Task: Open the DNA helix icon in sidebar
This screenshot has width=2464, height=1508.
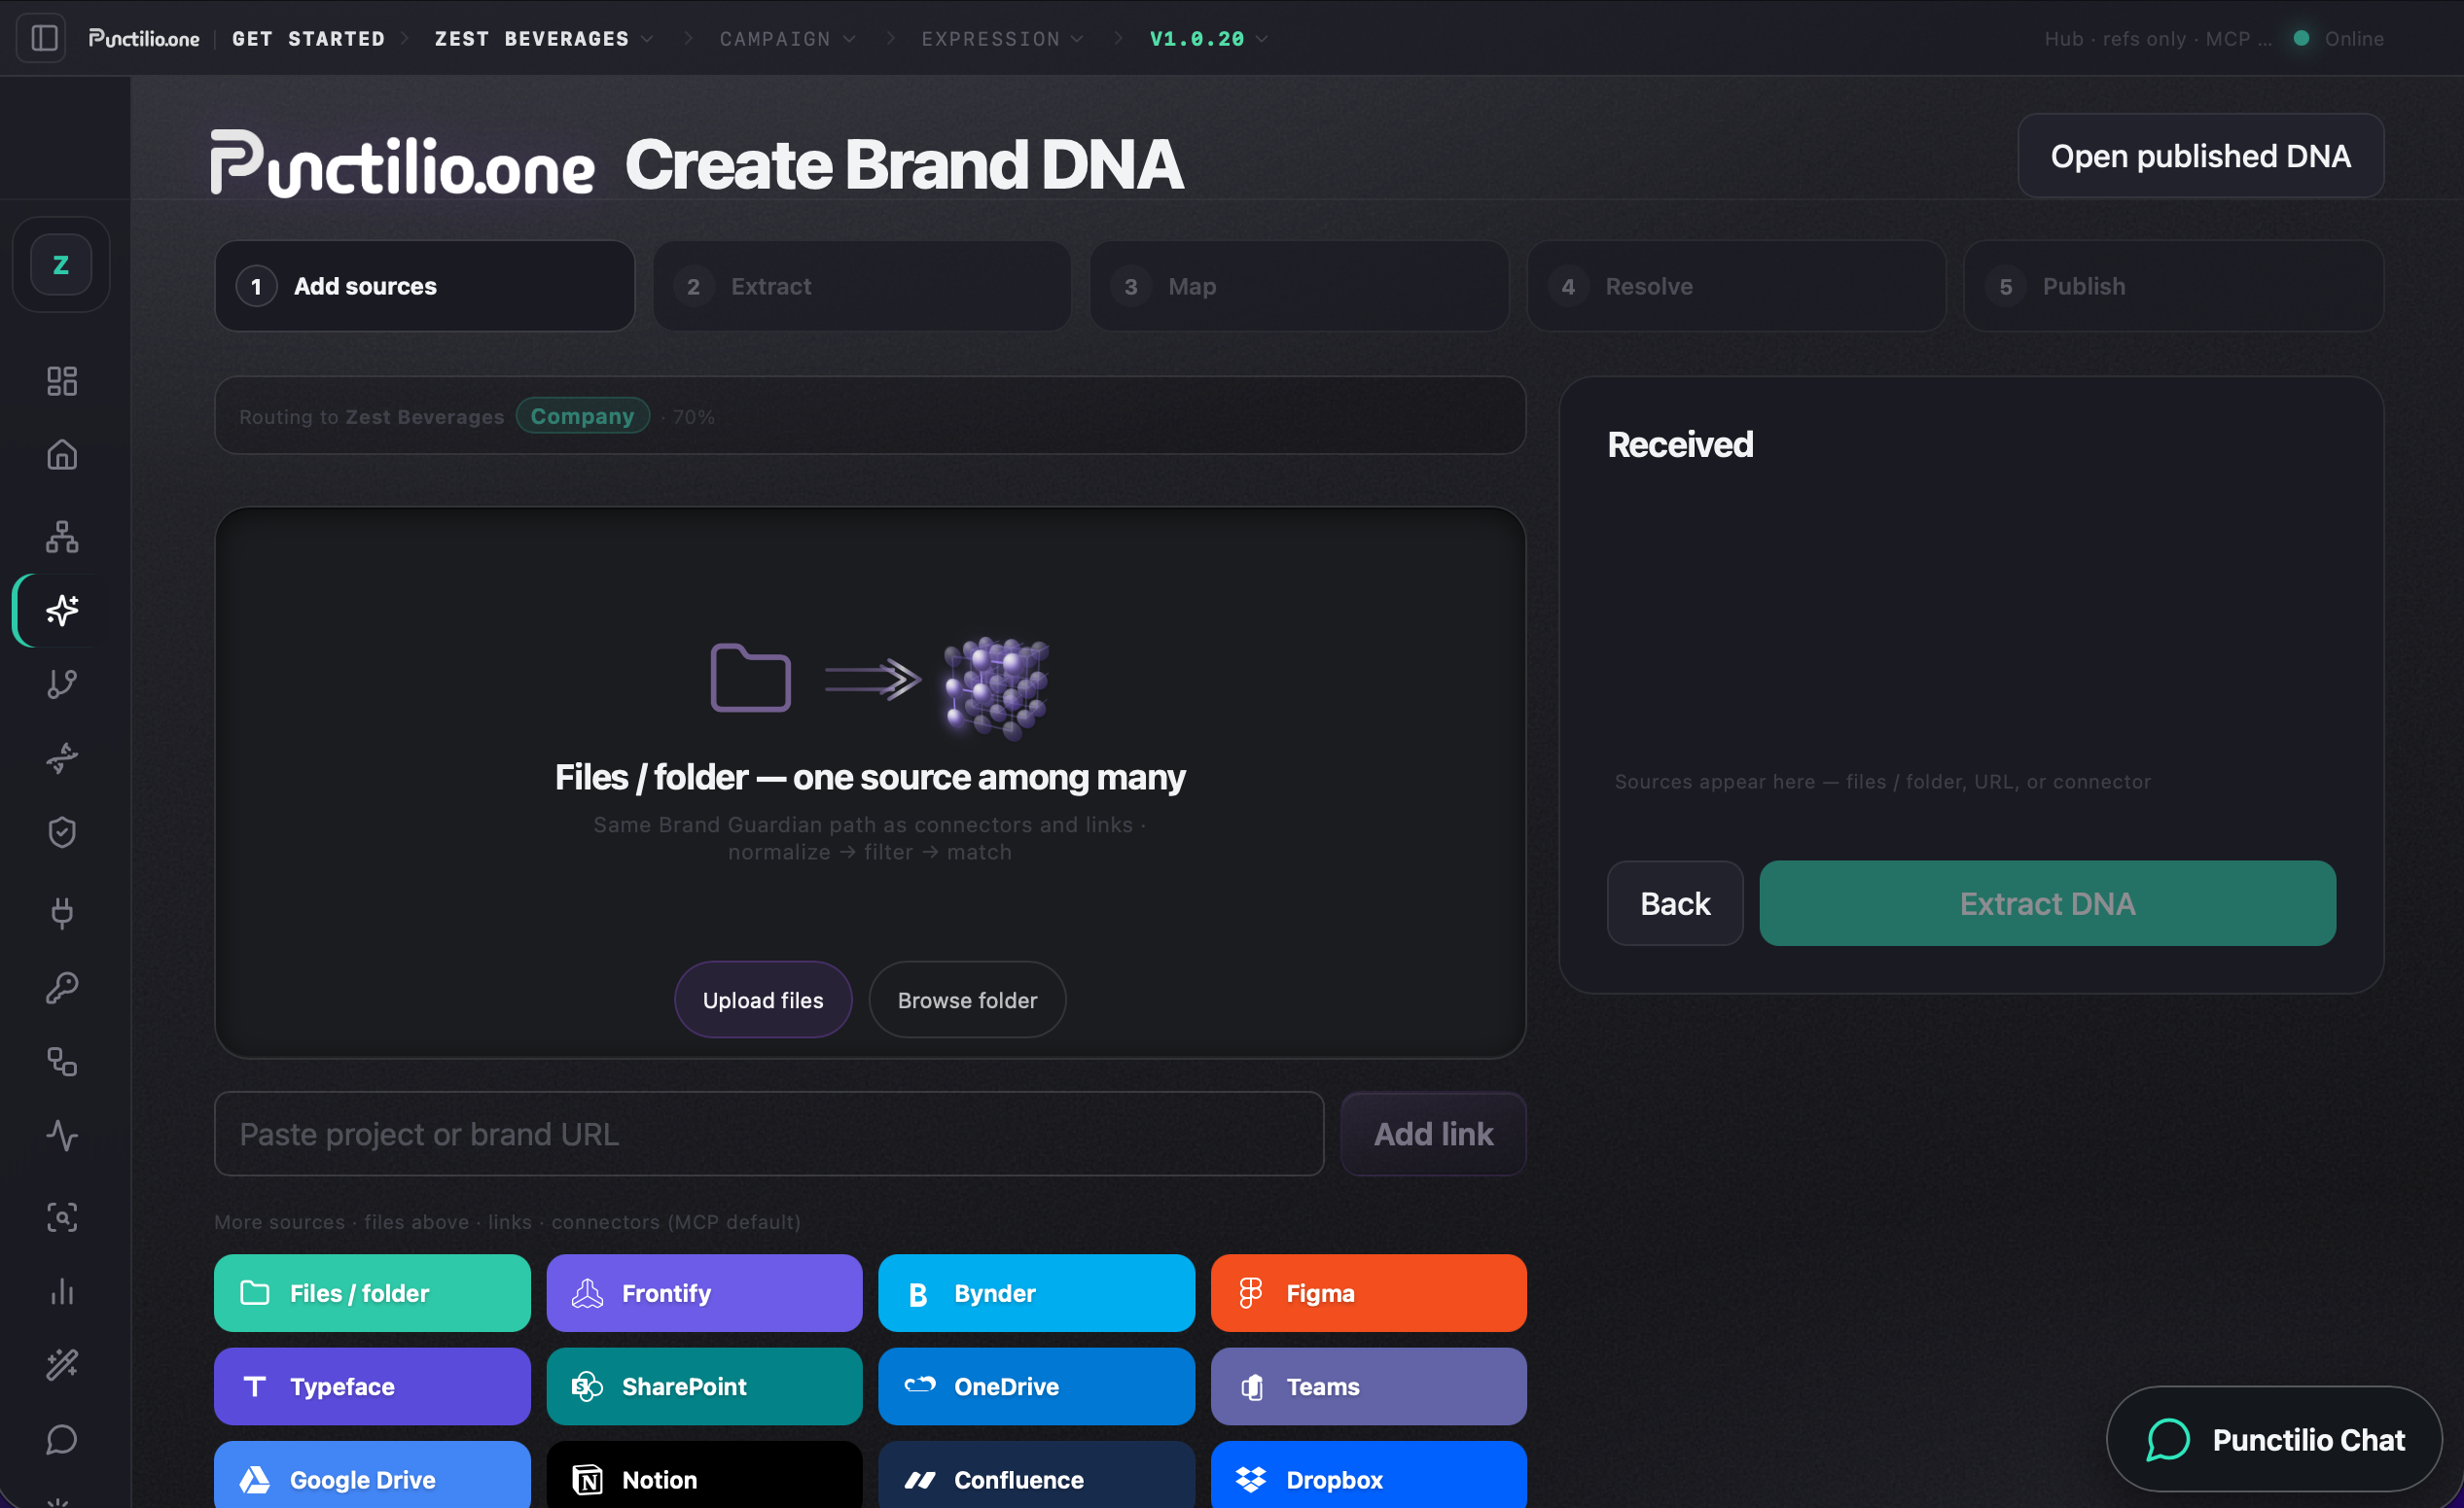Action: pos(62,757)
